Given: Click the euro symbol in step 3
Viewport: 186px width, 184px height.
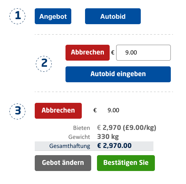Looking at the screenshot, I should point(95,110).
